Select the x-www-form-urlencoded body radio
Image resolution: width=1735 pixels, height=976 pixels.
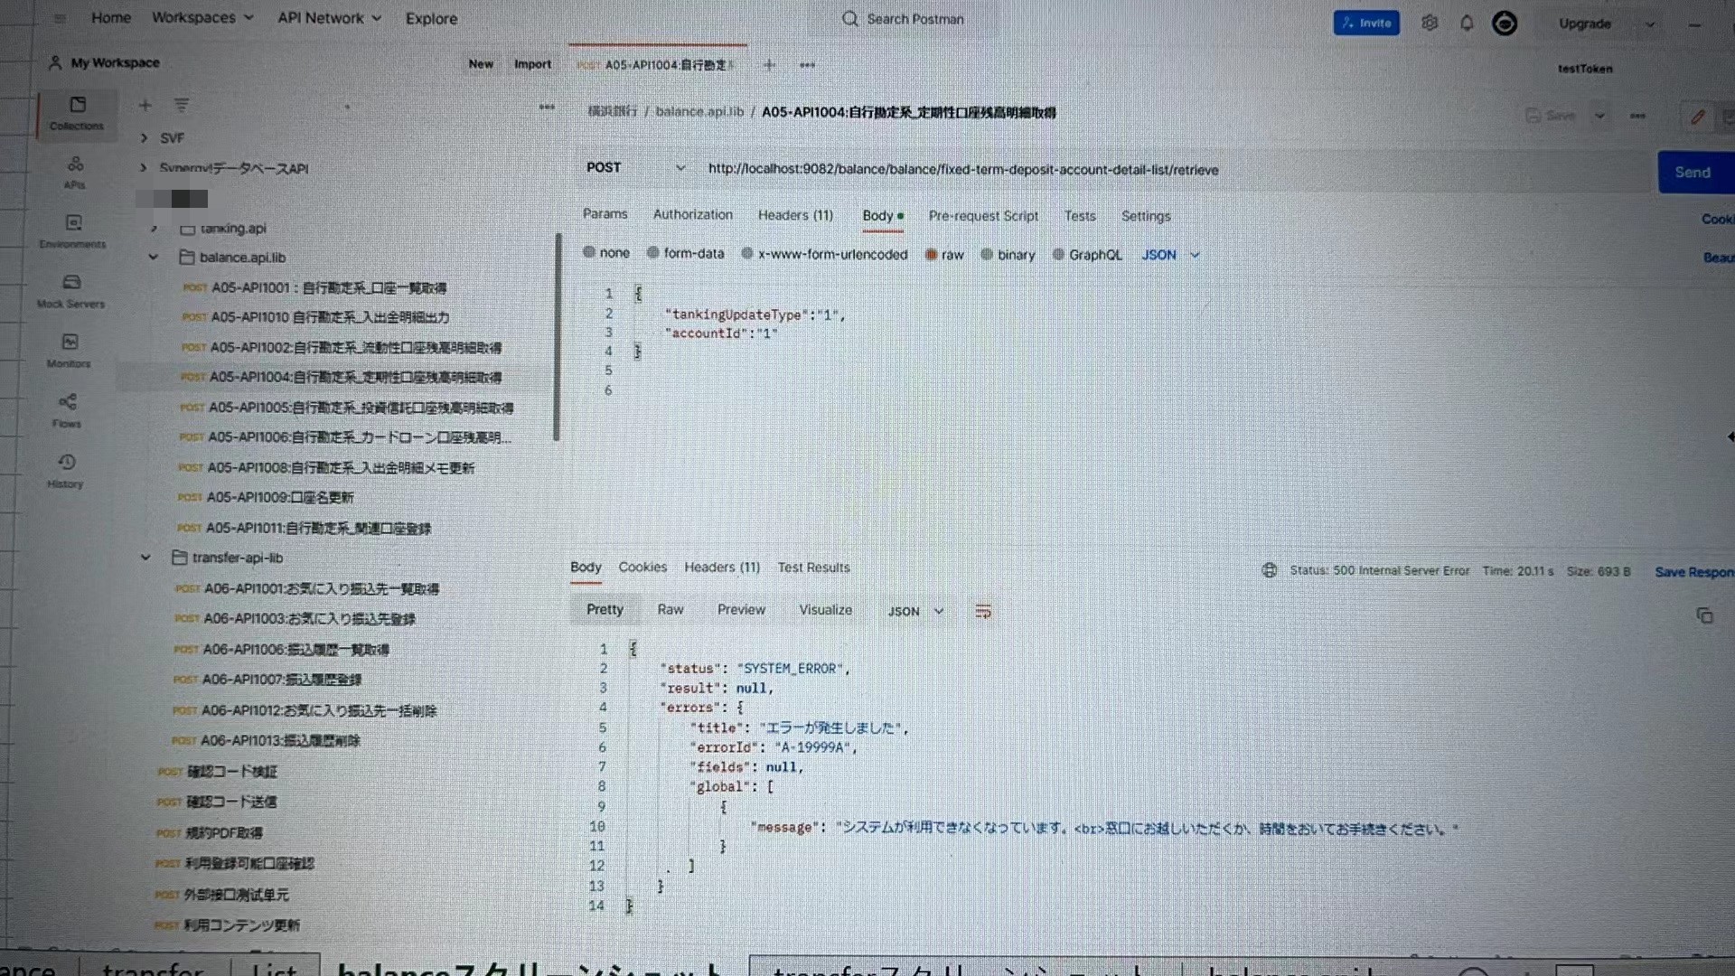[x=747, y=254]
